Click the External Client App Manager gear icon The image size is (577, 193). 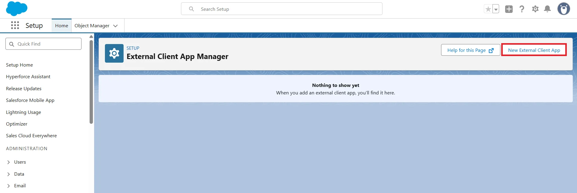(x=114, y=53)
